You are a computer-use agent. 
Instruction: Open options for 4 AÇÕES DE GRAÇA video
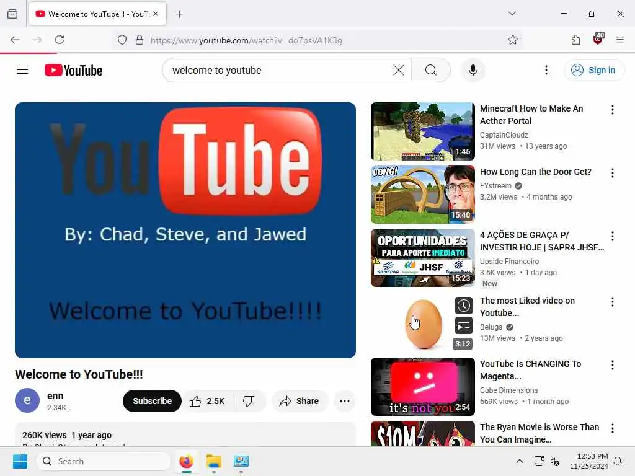pos(612,236)
